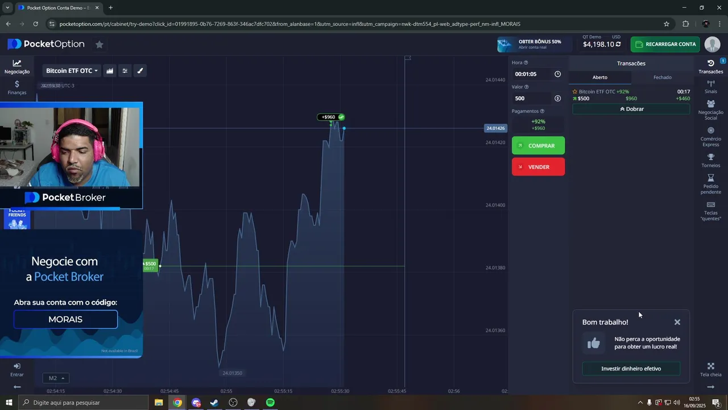Click the $500 trade entry marker on chart

pyautogui.click(x=150, y=266)
